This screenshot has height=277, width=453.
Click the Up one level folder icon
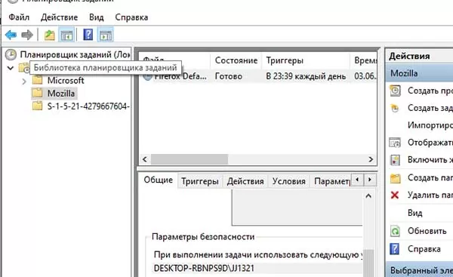(x=49, y=35)
